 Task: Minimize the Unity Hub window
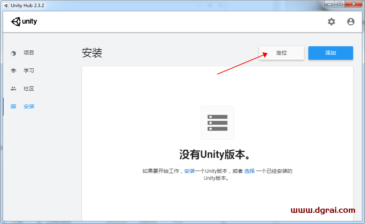tap(329, 4)
